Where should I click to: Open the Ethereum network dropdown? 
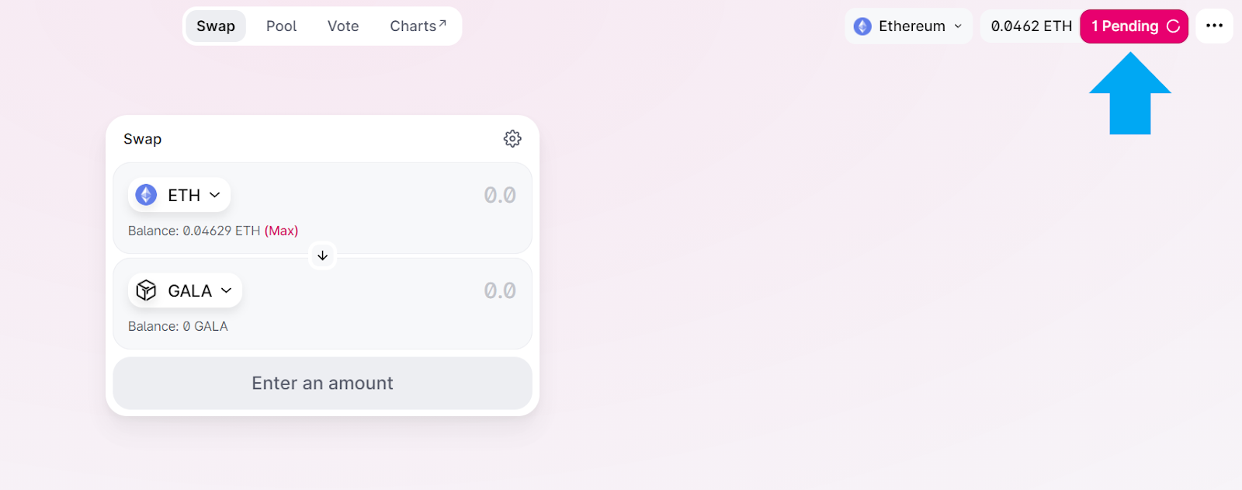click(908, 26)
